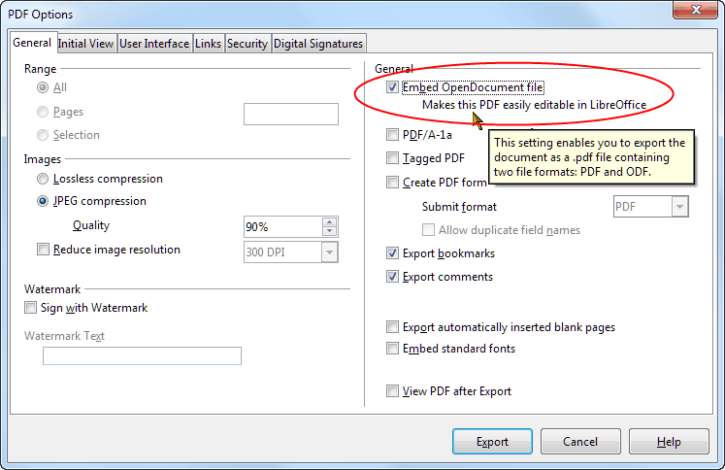Open the Security tab
The image size is (725, 470).
(x=247, y=44)
